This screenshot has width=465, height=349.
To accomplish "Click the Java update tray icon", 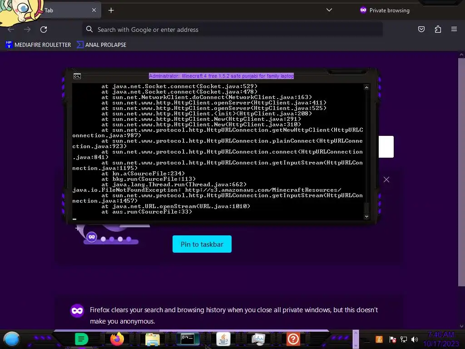I will [379, 339].
